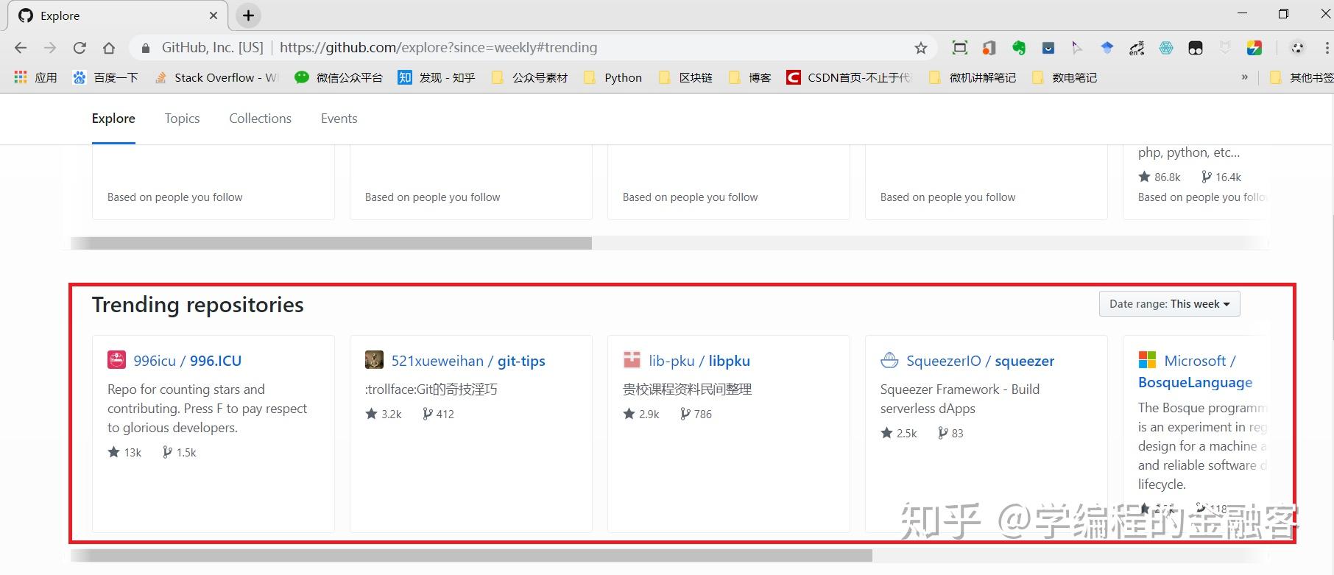This screenshot has width=1334, height=575.
Task: View 2.9k stargazers of libpku
Action: tap(641, 415)
